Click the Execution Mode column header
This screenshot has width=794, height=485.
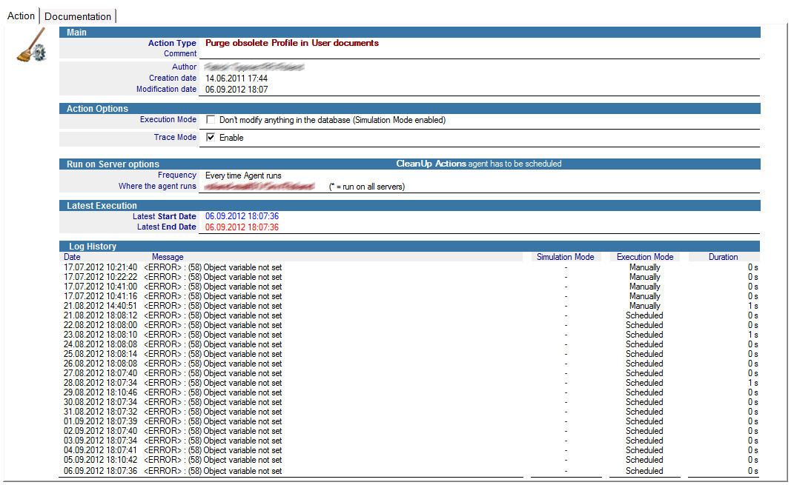645,257
